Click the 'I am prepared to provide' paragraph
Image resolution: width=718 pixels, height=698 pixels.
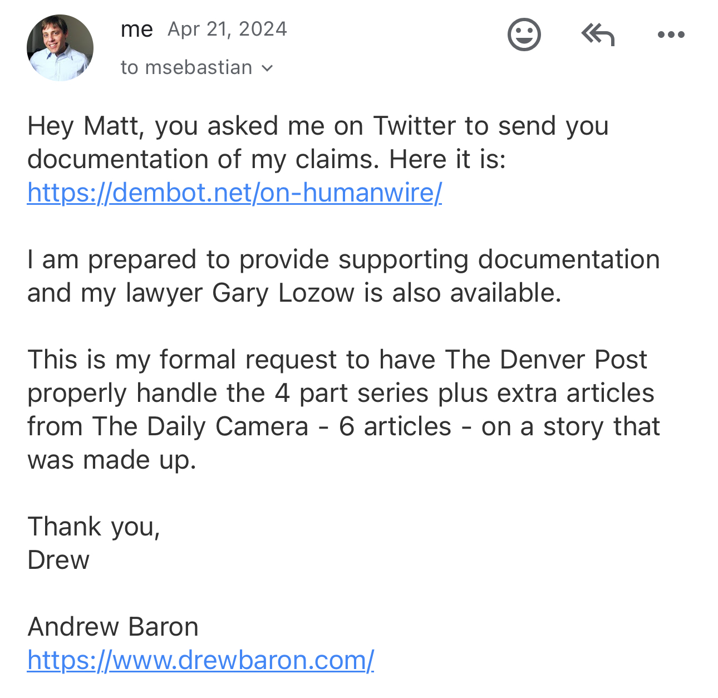343,276
